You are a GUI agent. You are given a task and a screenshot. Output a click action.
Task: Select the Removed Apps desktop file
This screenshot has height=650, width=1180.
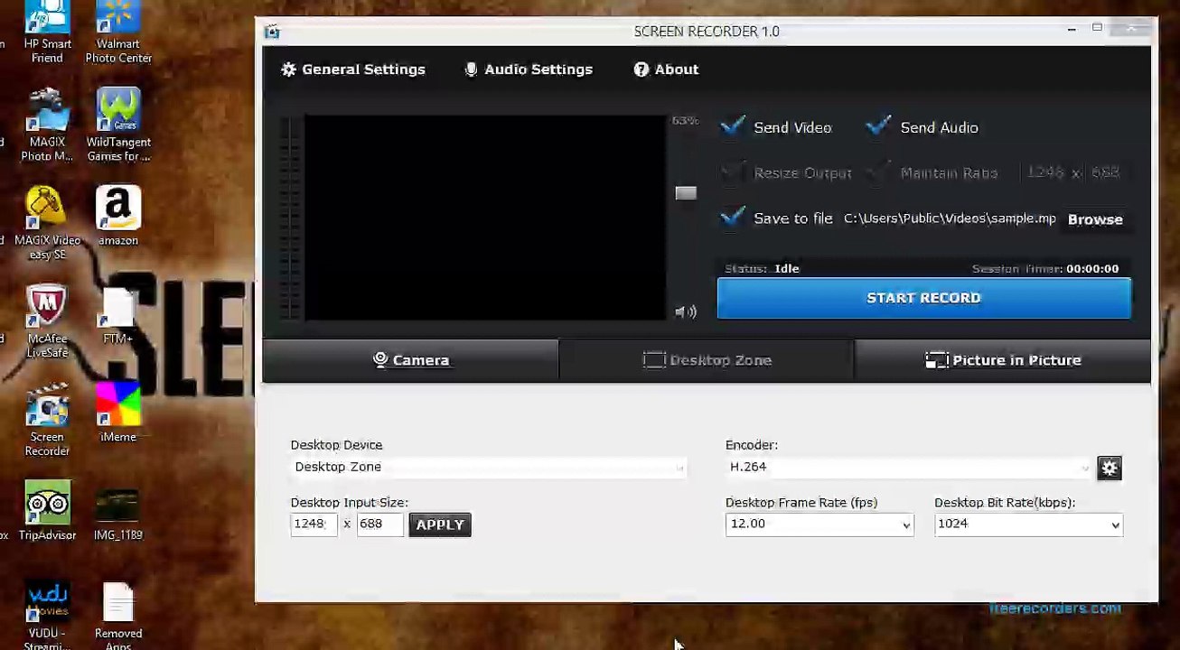(118, 616)
